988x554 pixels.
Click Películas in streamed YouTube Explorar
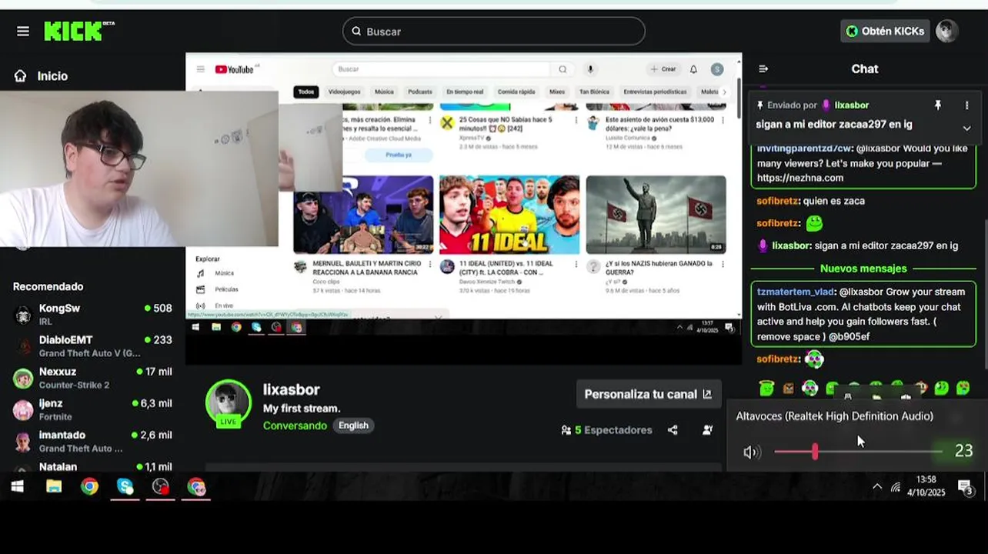pyautogui.click(x=226, y=289)
